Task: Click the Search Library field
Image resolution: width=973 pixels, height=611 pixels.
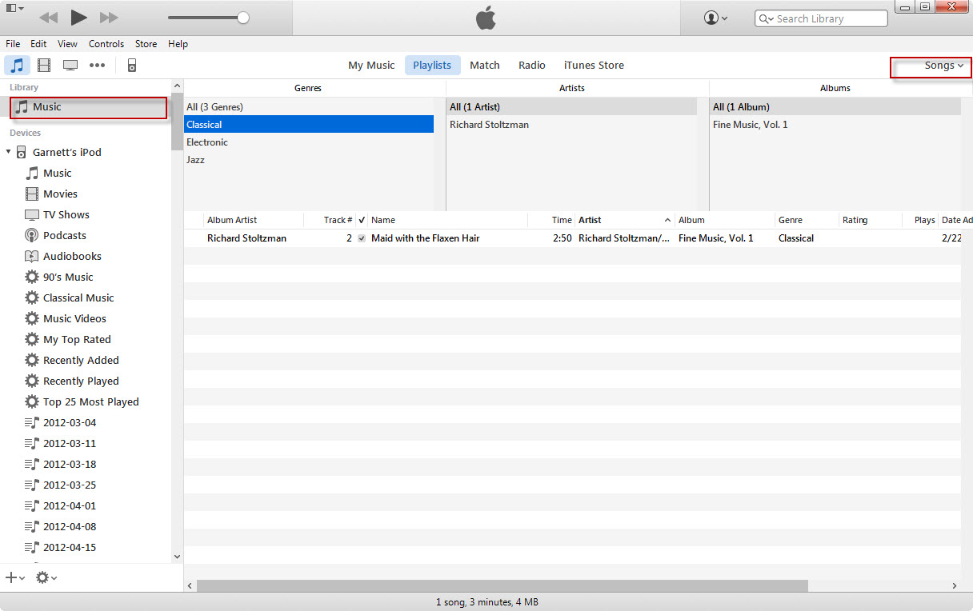Action: (821, 18)
